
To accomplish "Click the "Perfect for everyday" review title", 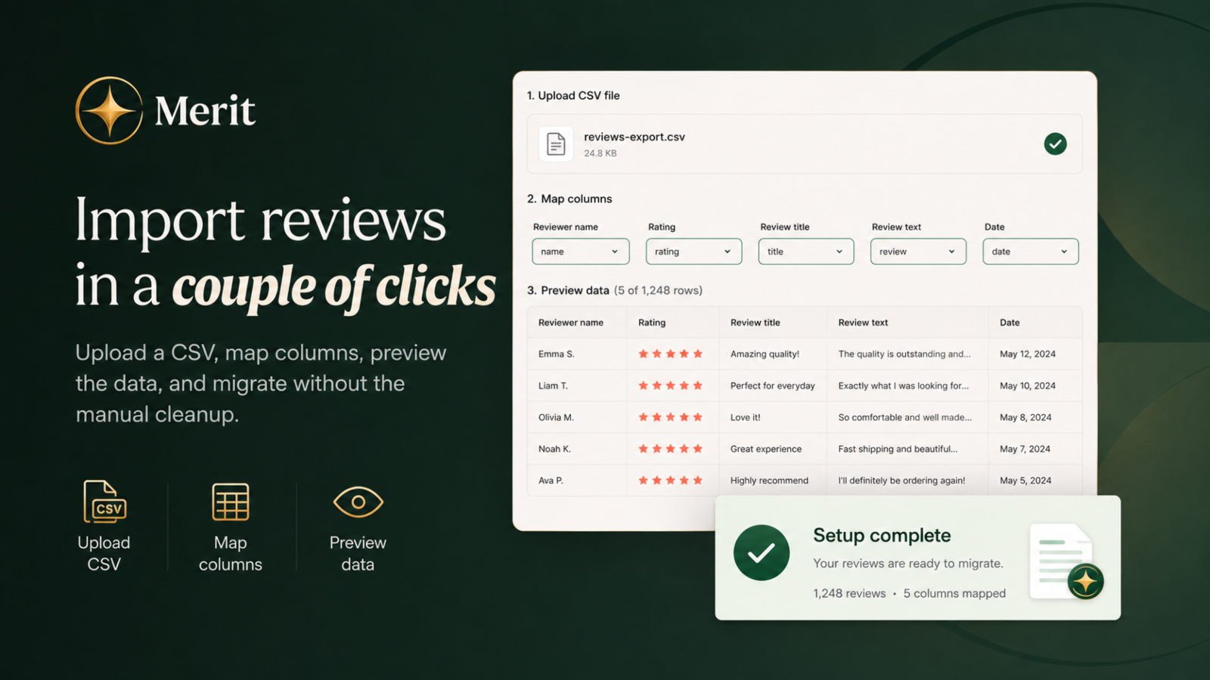I will pyautogui.click(x=773, y=385).
